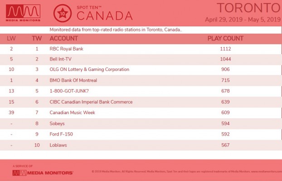Click OLG ON Lottery & Gaming Corporation entry
Screen dimensions: 282x181
89,70
